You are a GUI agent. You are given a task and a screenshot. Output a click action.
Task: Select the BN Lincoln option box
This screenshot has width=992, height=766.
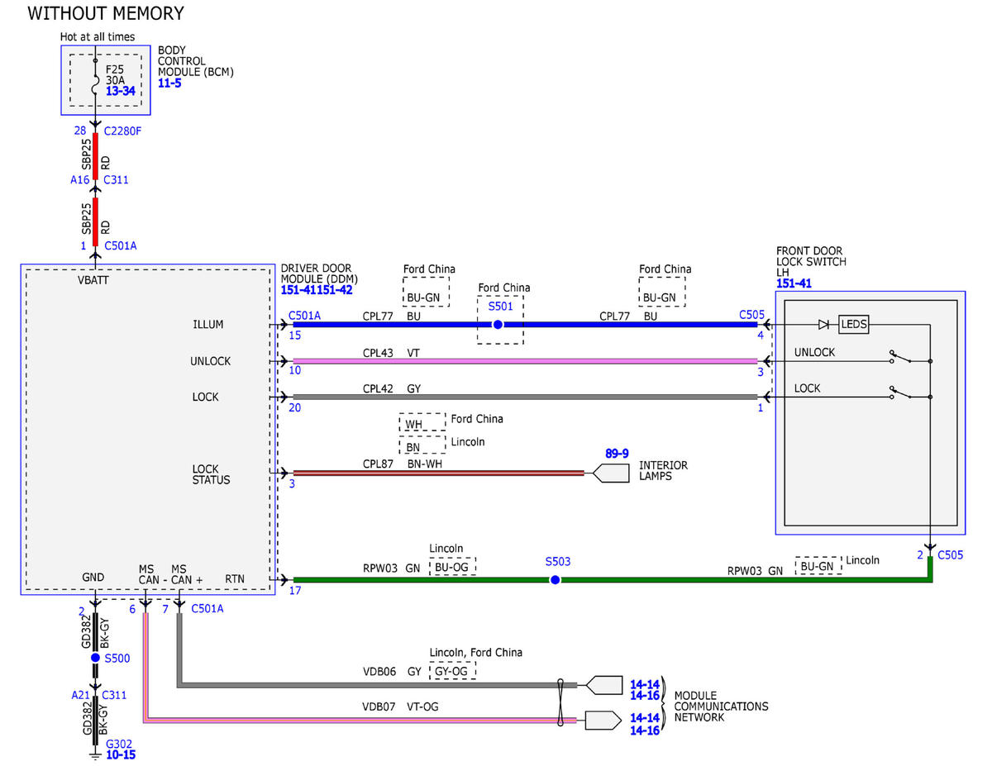pyautogui.click(x=422, y=445)
